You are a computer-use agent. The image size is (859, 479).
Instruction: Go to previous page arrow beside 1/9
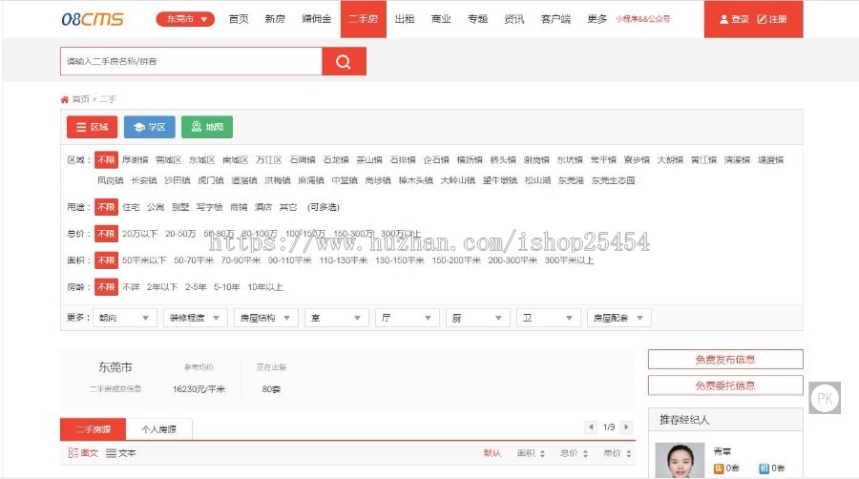[x=591, y=427]
